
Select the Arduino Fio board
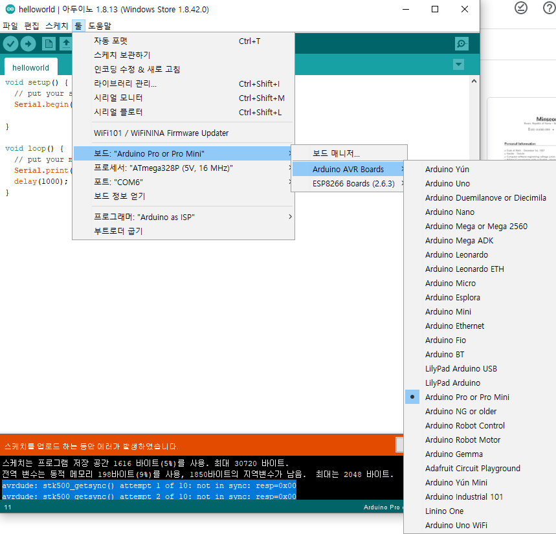click(x=480, y=340)
